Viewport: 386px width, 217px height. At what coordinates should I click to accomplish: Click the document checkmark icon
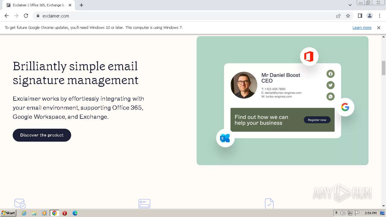(269, 203)
